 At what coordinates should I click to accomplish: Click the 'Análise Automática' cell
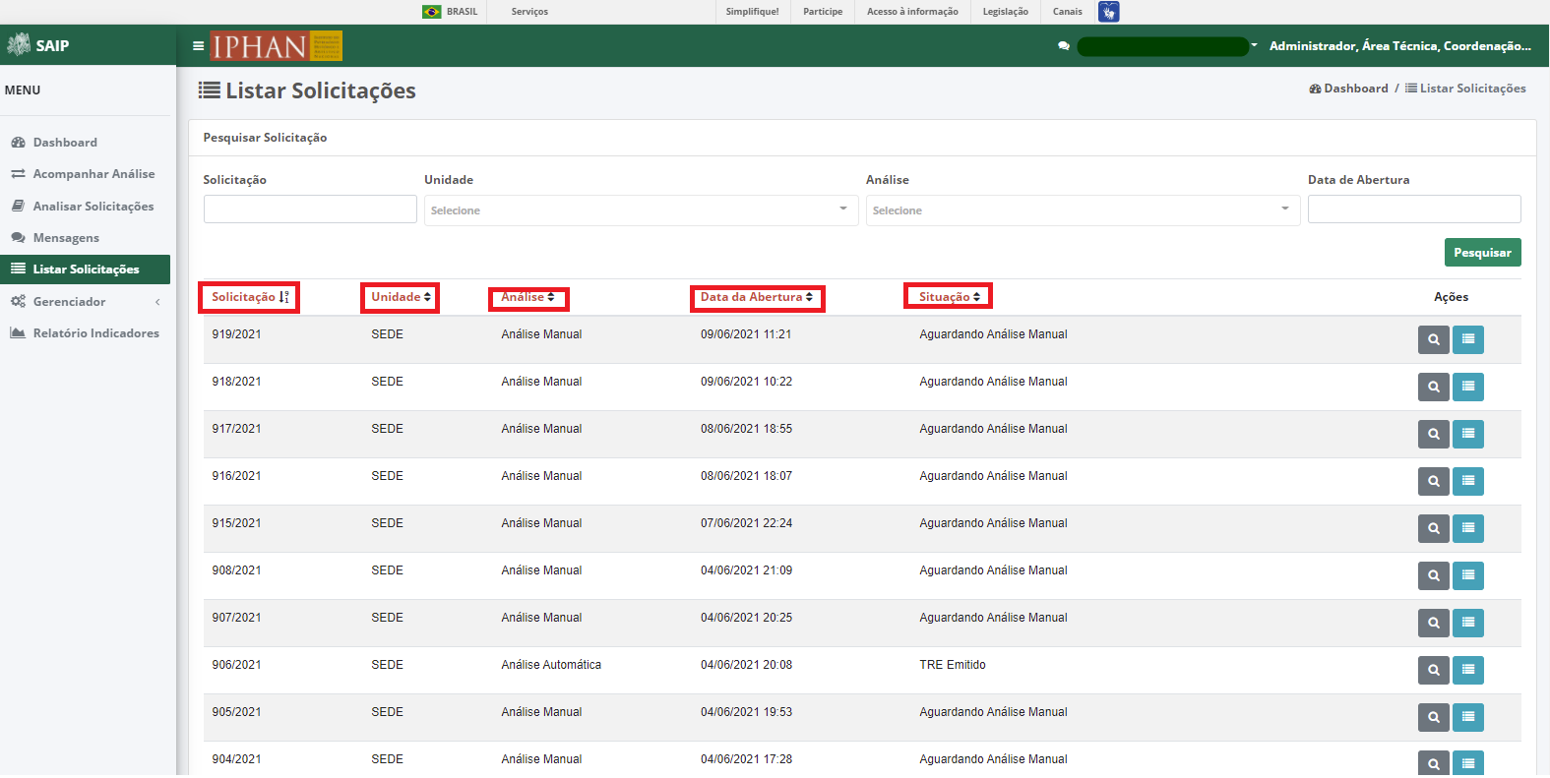551,665
